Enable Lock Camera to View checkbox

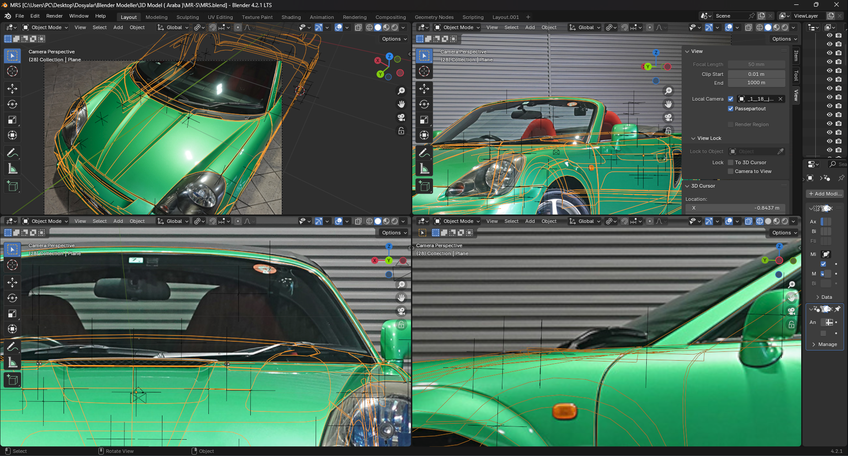click(731, 171)
